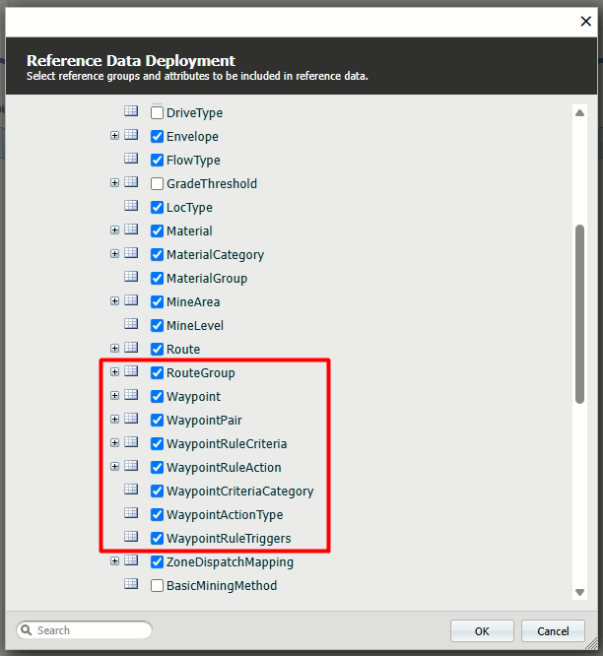Click the table icon beside LocType

pyautogui.click(x=131, y=207)
